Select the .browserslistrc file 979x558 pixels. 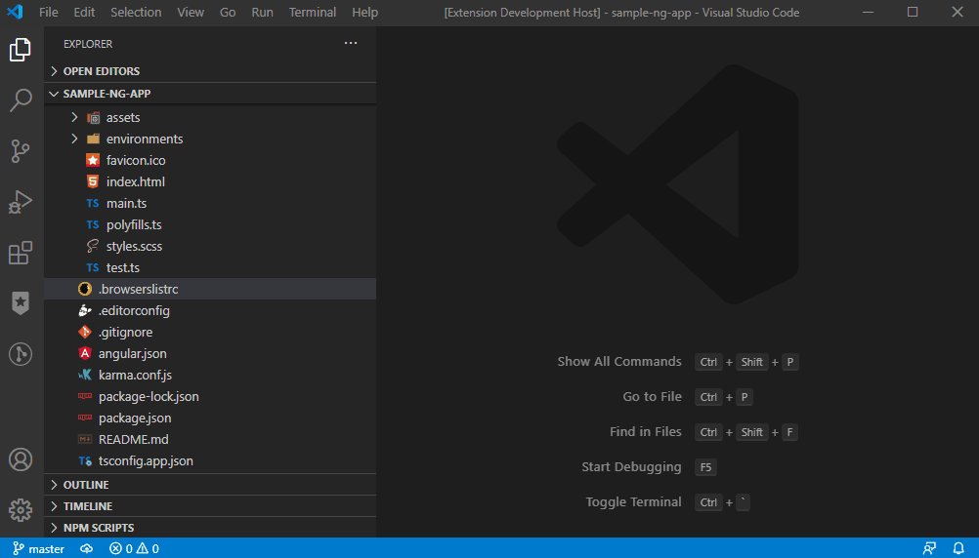click(x=210, y=290)
